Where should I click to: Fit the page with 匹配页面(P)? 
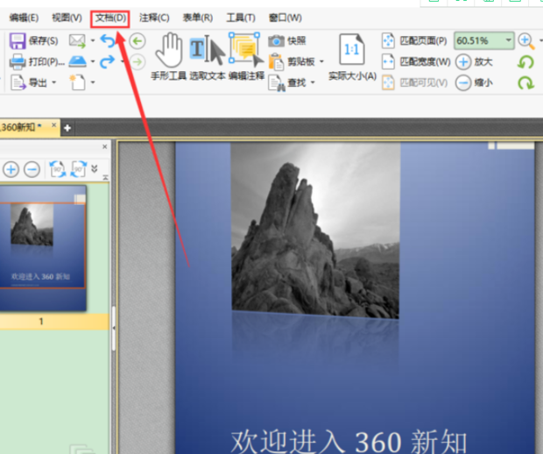point(414,41)
